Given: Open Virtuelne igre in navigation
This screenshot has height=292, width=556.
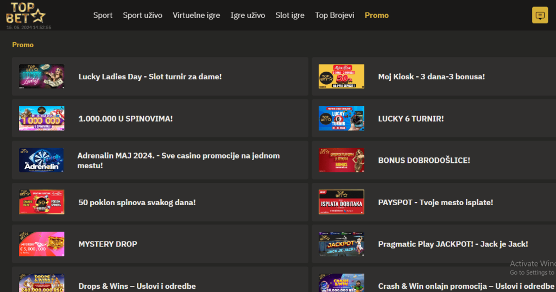Looking at the screenshot, I should [196, 15].
